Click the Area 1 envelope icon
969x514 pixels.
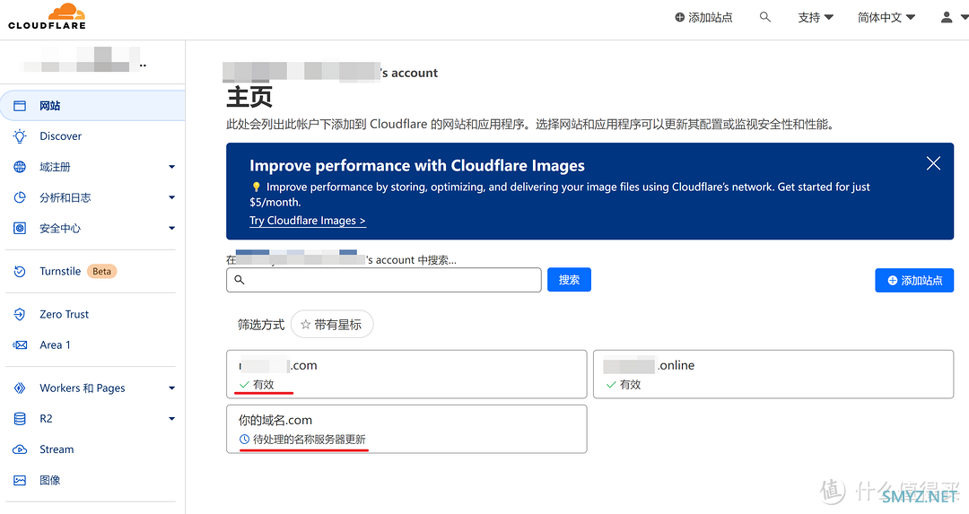coord(20,344)
